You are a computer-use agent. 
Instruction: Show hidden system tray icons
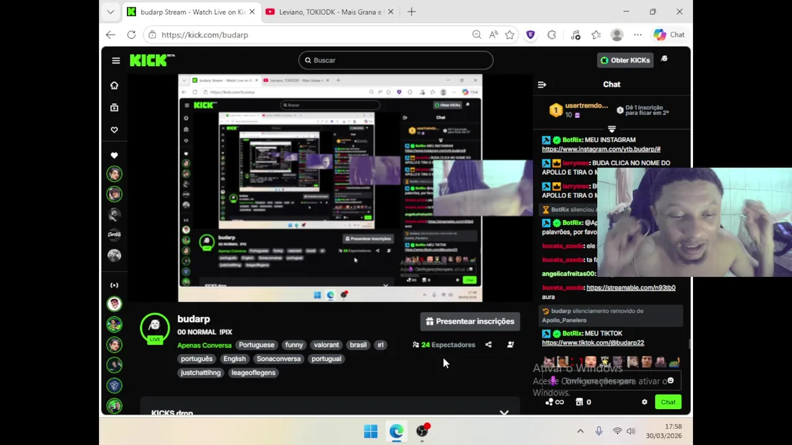coord(580,431)
